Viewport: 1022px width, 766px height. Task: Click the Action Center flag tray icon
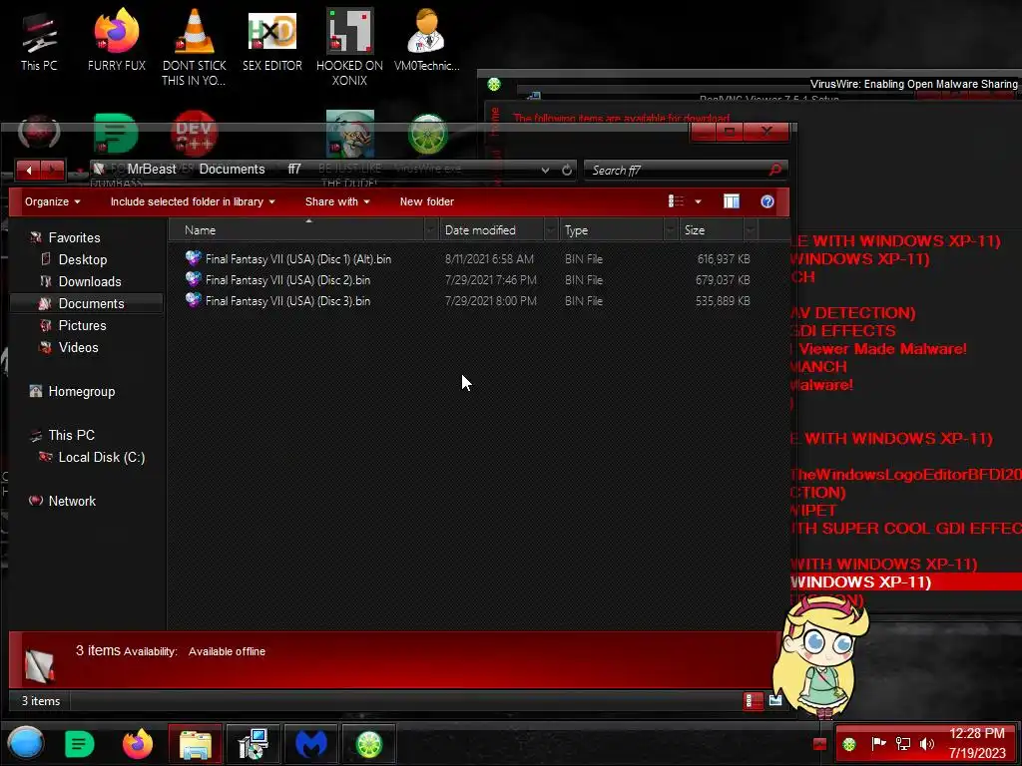878,744
